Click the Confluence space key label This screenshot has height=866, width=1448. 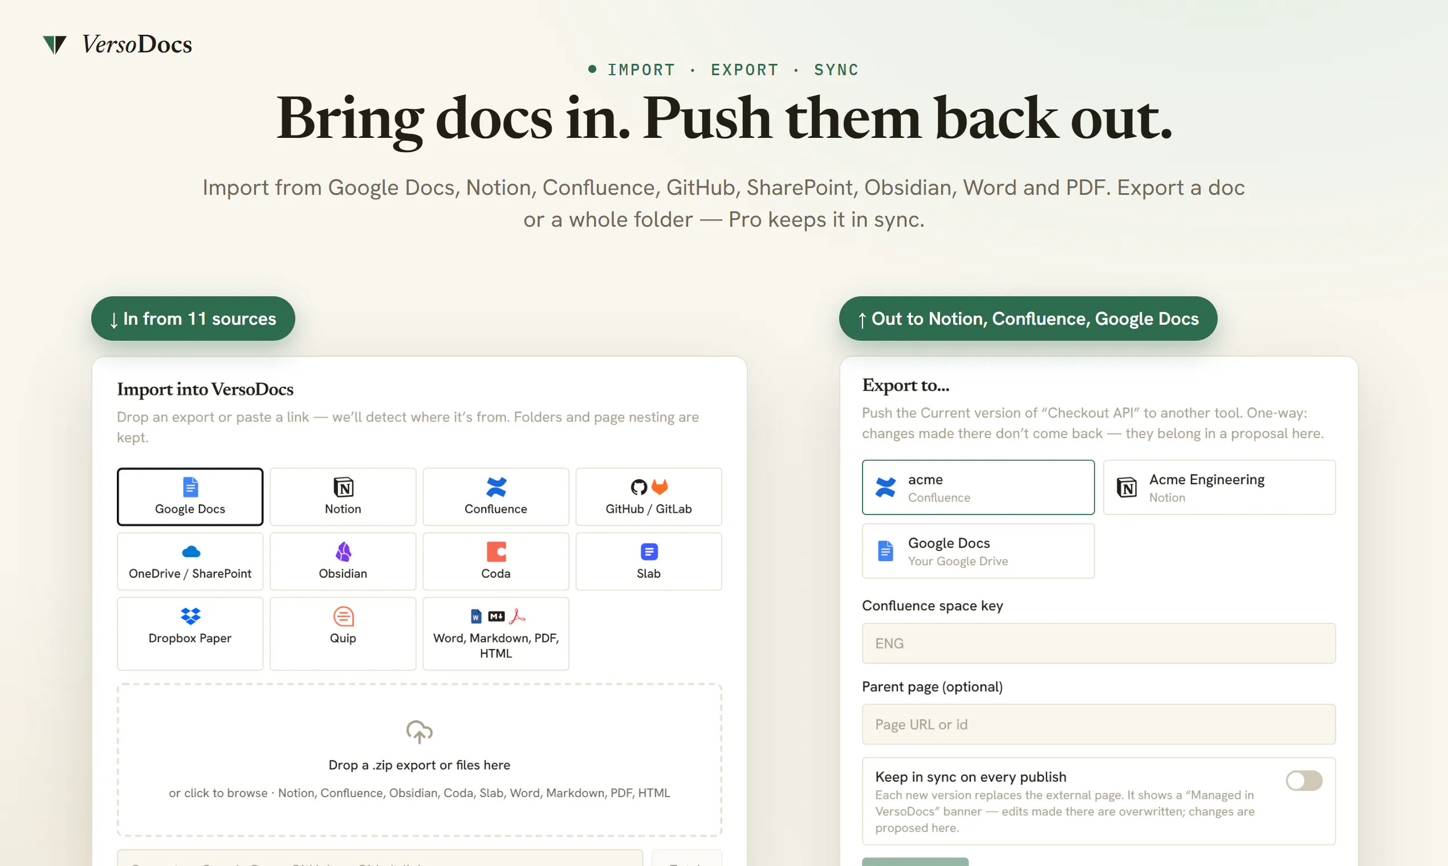pos(933,606)
